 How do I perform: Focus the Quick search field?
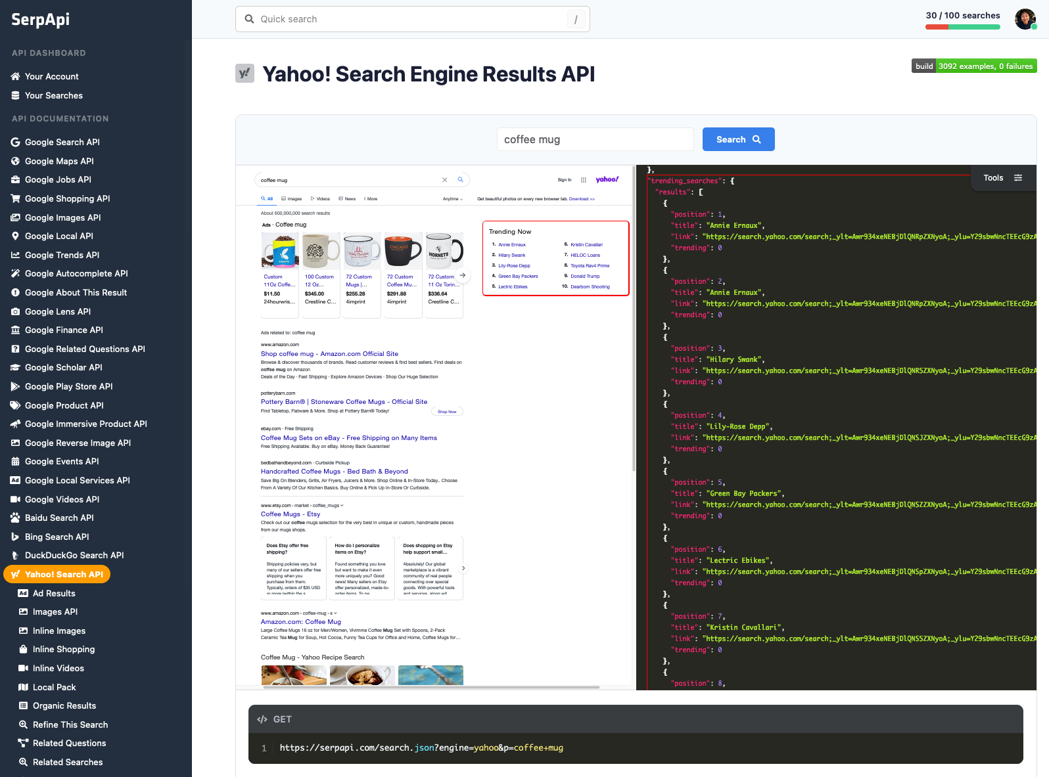[412, 19]
